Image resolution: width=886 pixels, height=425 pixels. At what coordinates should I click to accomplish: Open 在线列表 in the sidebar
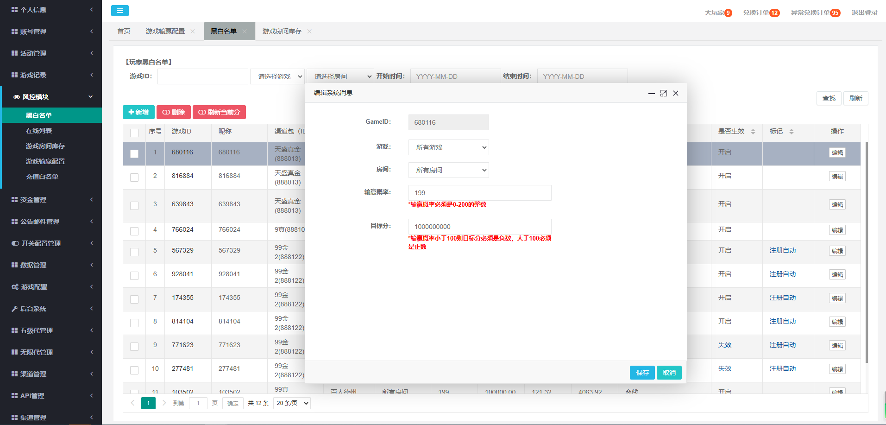tap(39, 131)
